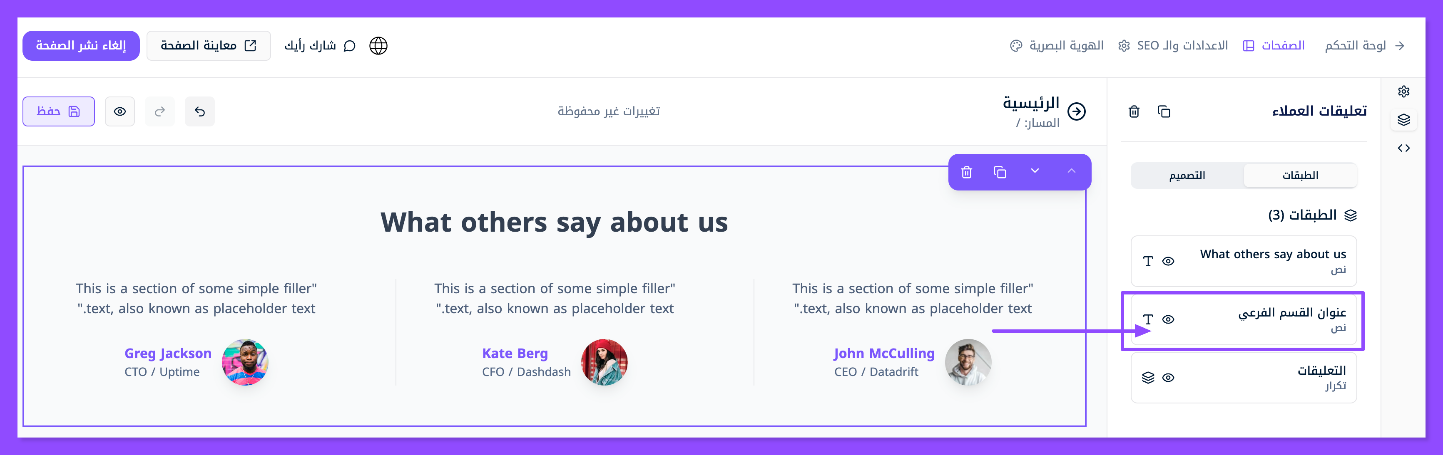Move section down with chevron arrow

coord(1035,171)
